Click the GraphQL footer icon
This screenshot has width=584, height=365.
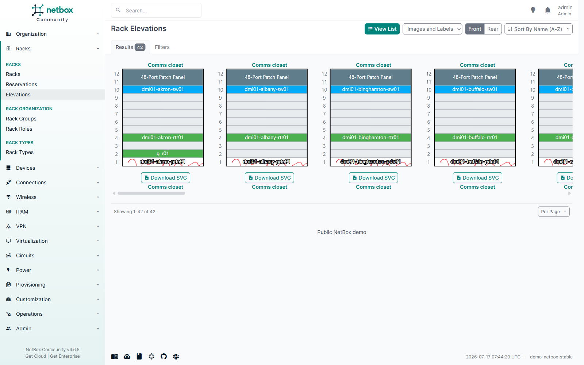click(x=151, y=357)
